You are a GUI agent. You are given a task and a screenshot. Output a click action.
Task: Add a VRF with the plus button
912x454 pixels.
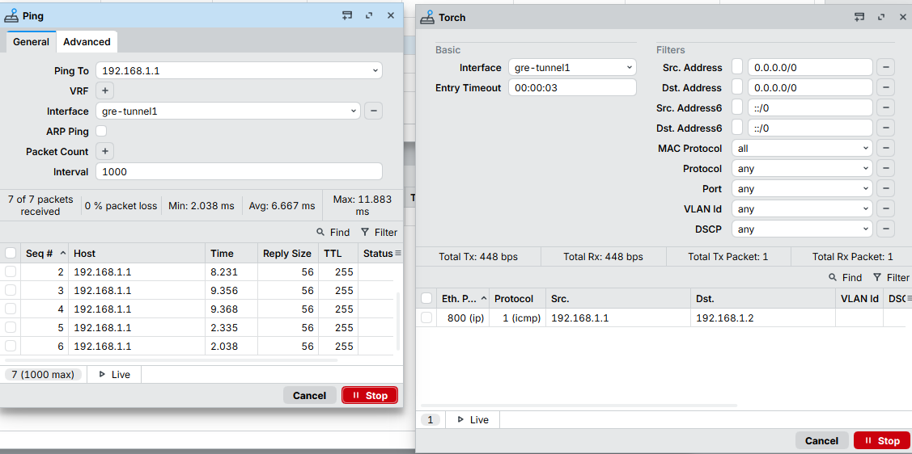[105, 91]
